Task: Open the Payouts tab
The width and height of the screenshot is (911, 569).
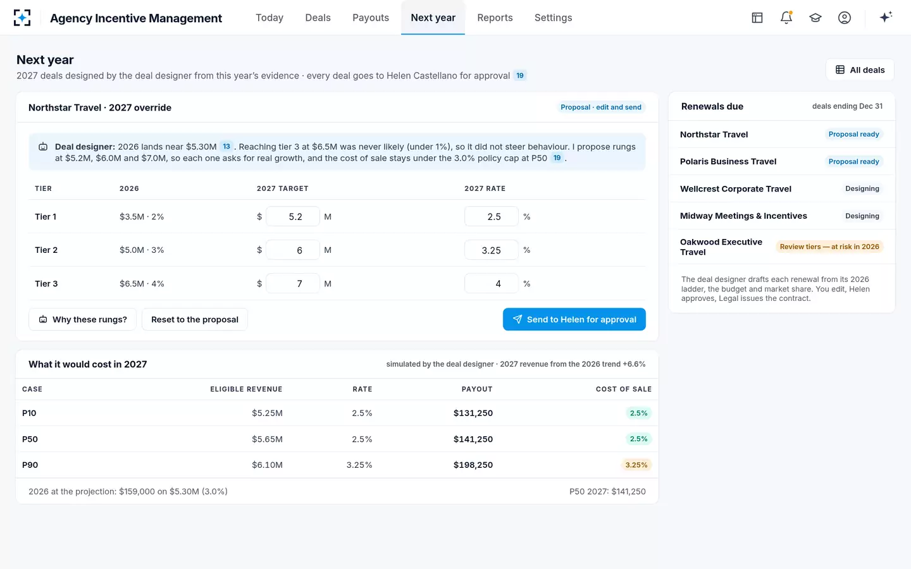Action: [x=371, y=18]
